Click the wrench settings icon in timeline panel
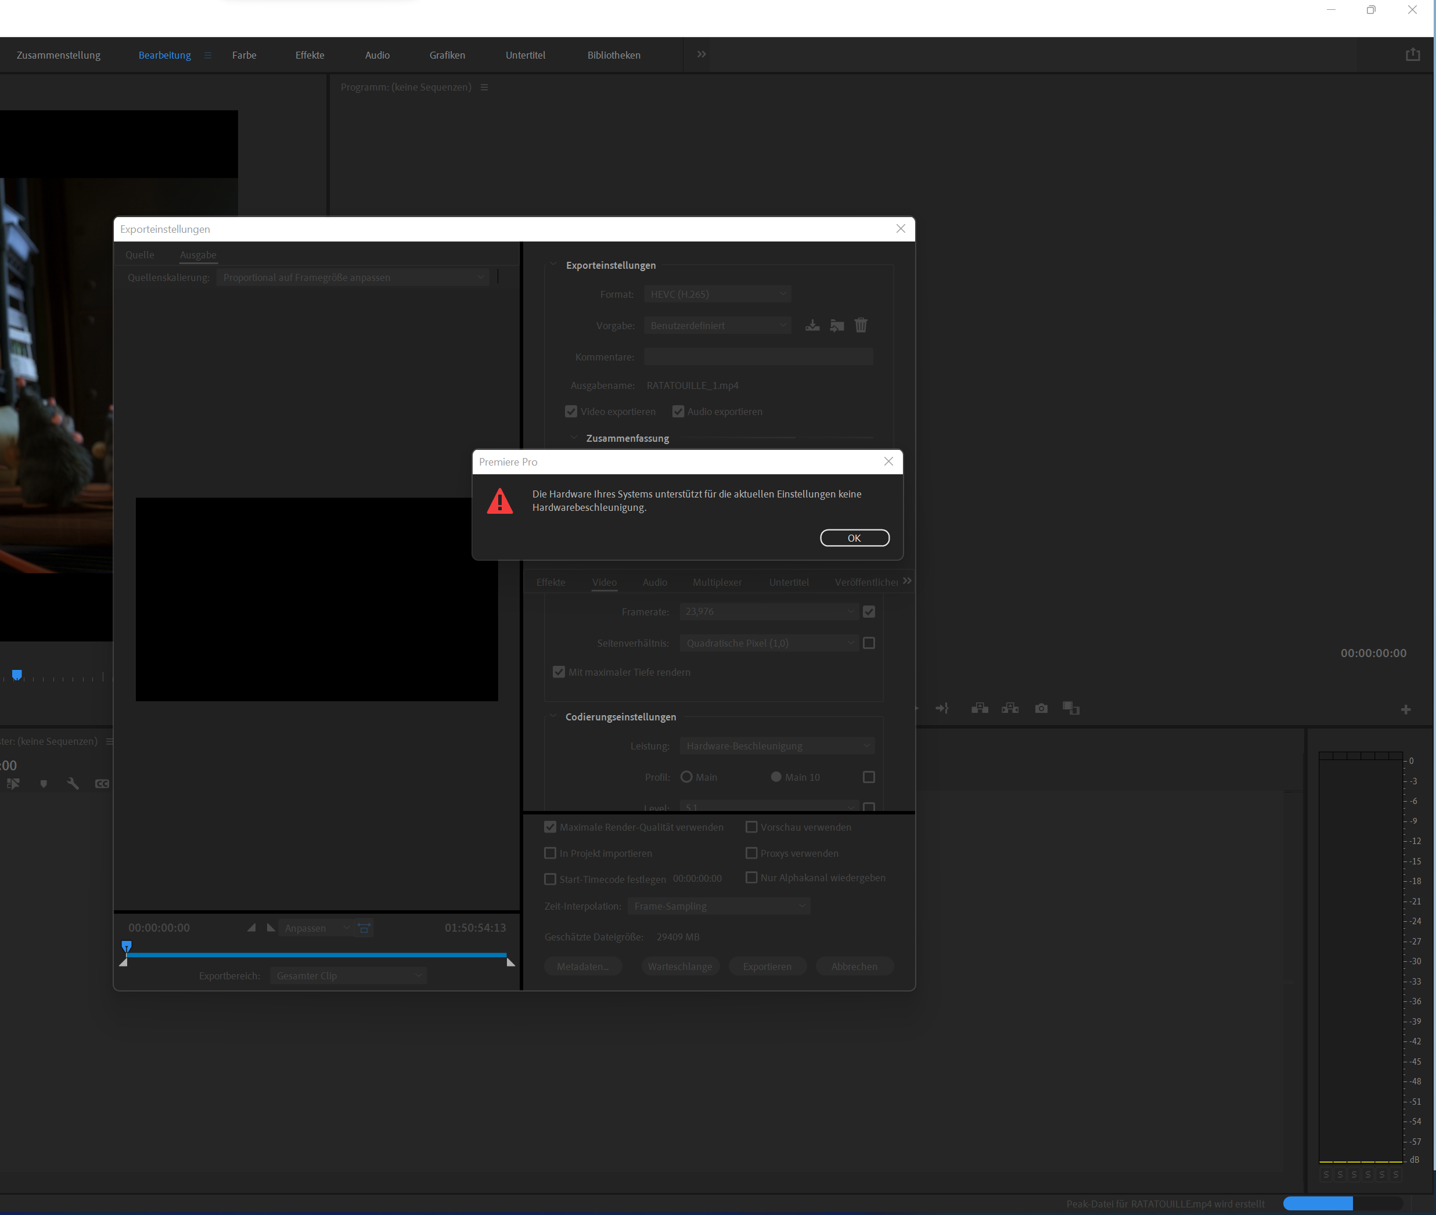 tap(73, 784)
